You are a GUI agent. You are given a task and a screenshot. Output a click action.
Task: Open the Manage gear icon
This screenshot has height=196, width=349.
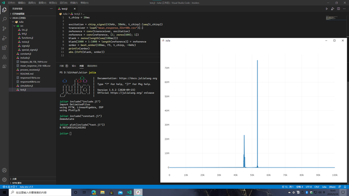click(4, 180)
